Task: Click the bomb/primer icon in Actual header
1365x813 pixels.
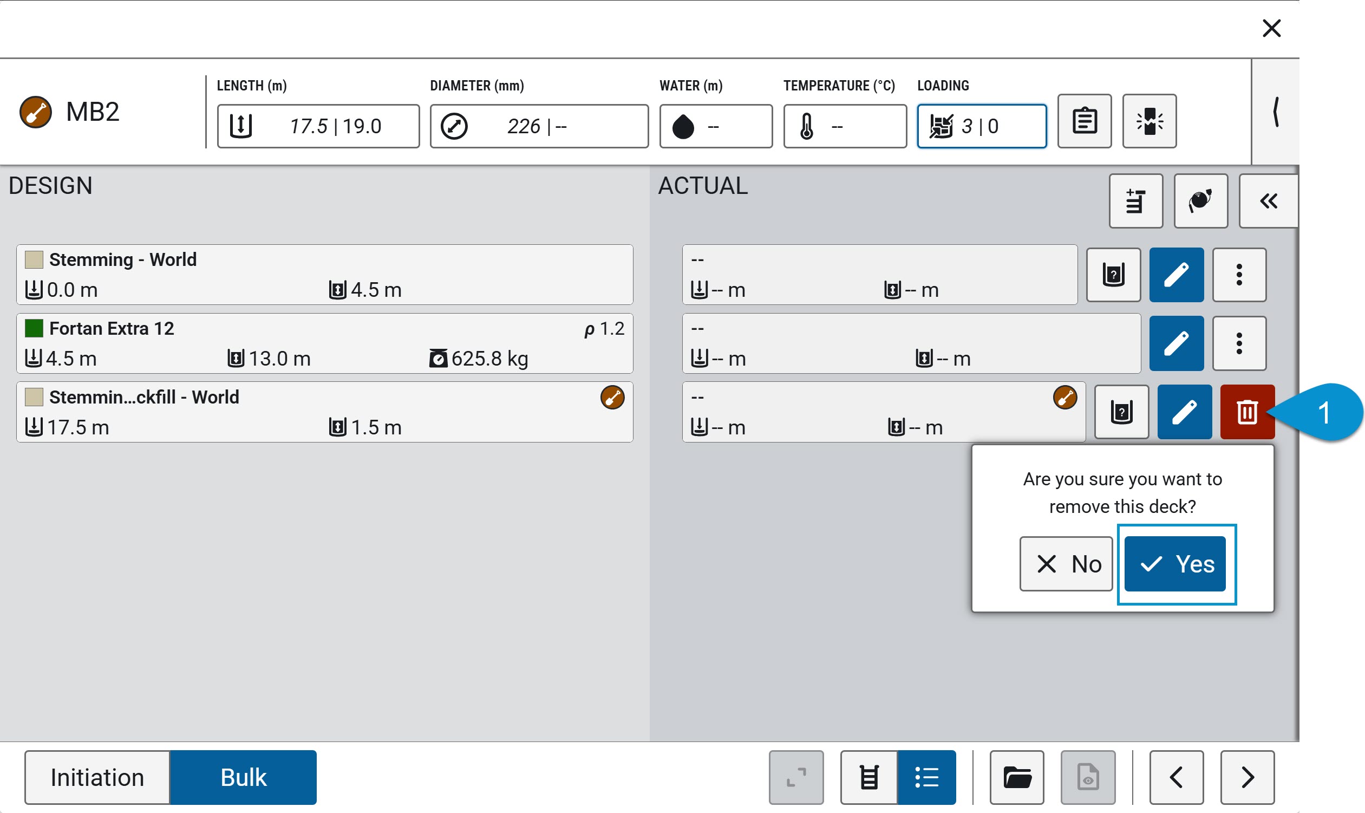Action: (1201, 201)
